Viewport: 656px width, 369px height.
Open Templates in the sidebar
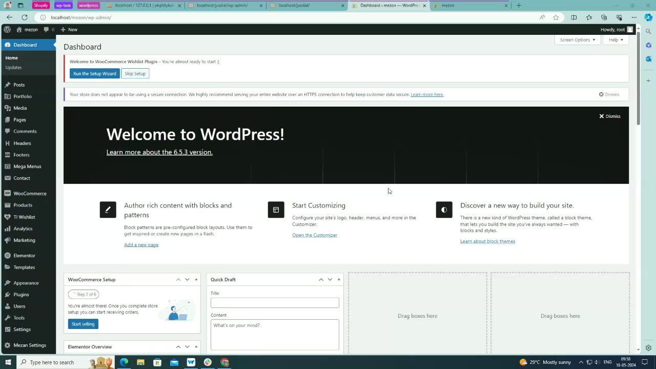(x=24, y=268)
